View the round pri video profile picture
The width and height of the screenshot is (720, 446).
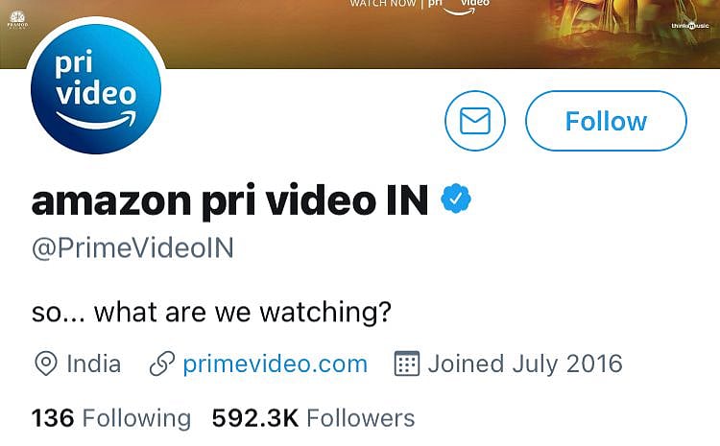(96, 88)
